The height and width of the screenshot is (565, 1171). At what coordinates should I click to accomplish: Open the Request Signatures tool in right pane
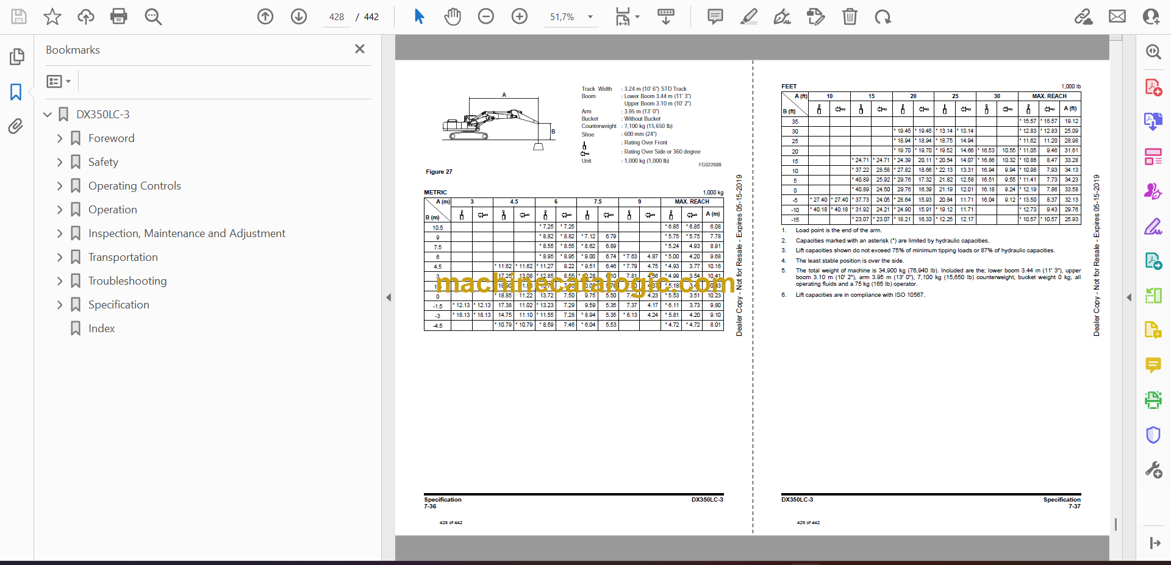[1153, 191]
